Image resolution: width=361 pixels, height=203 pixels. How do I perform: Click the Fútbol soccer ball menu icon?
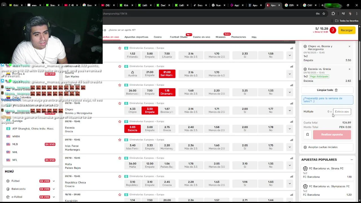click(x=8, y=181)
